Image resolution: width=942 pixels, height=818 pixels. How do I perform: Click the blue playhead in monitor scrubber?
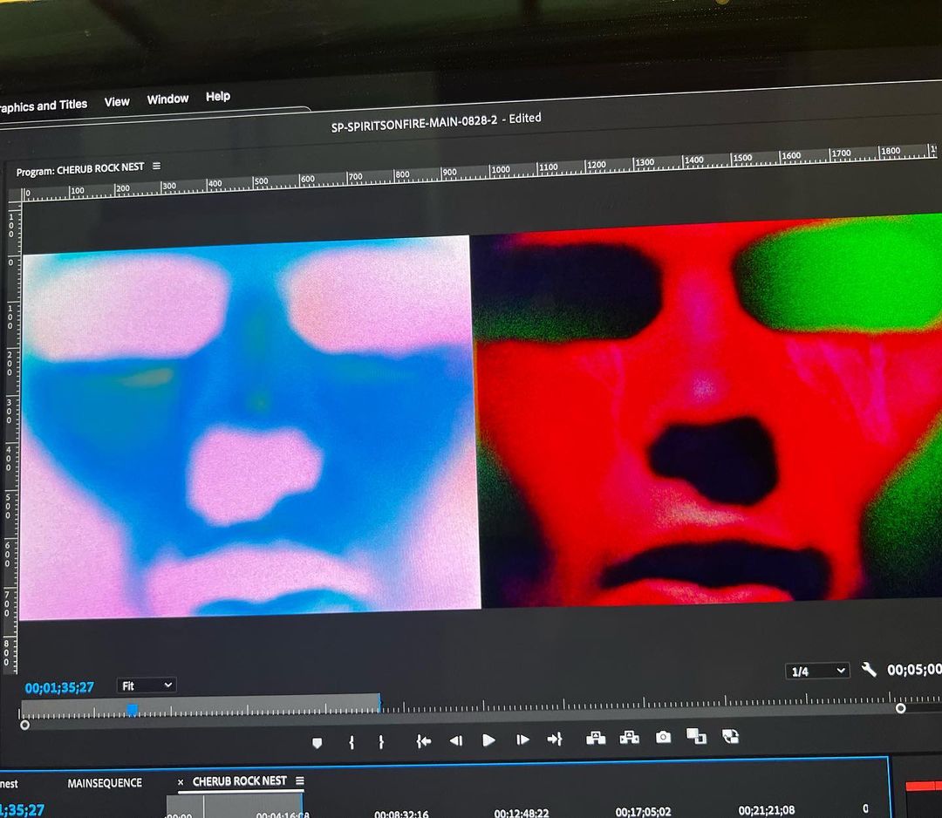(x=132, y=710)
